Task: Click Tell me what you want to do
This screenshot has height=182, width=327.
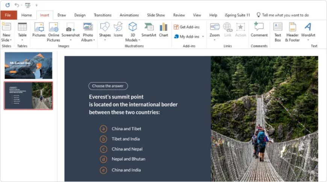Action: click(283, 15)
